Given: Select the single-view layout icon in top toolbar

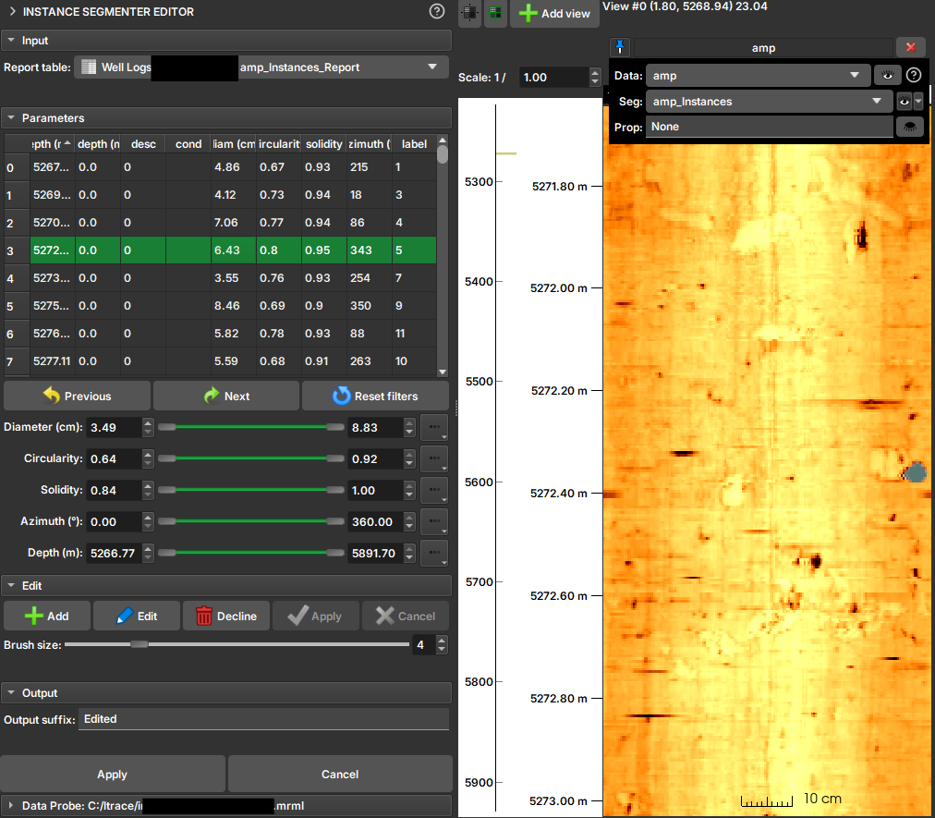Looking at the screenshot, I should point(469,13).
